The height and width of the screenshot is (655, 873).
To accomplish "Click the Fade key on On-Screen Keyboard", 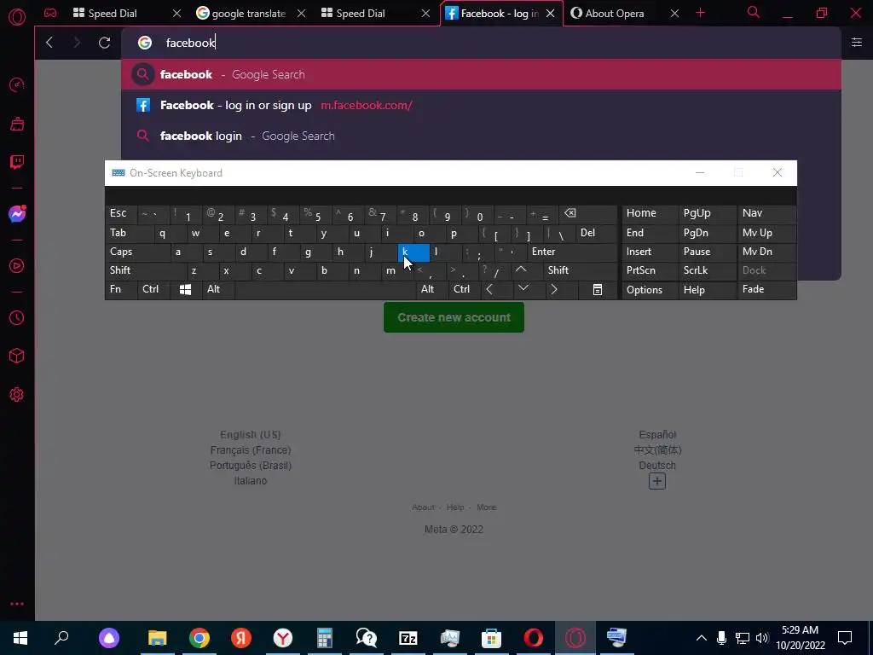I will pyautogui.click(x=766, y=289).
